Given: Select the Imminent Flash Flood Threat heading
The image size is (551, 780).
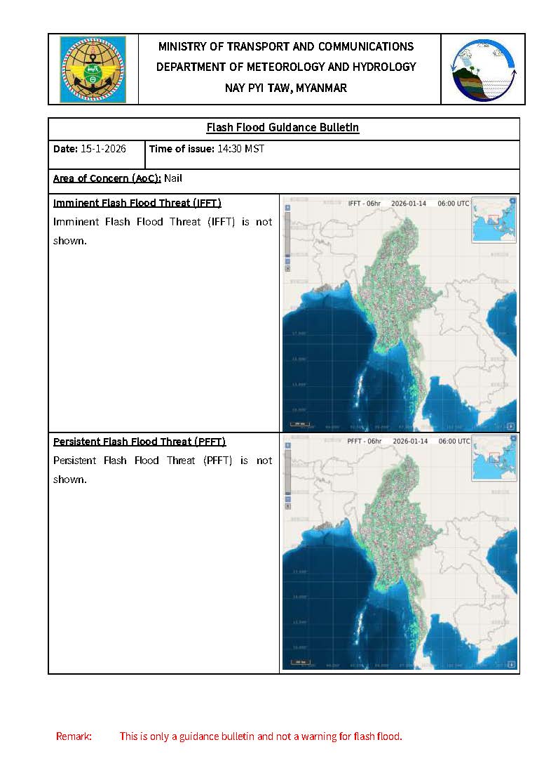Looking at the screenshot, I should [x=137, y=204].
